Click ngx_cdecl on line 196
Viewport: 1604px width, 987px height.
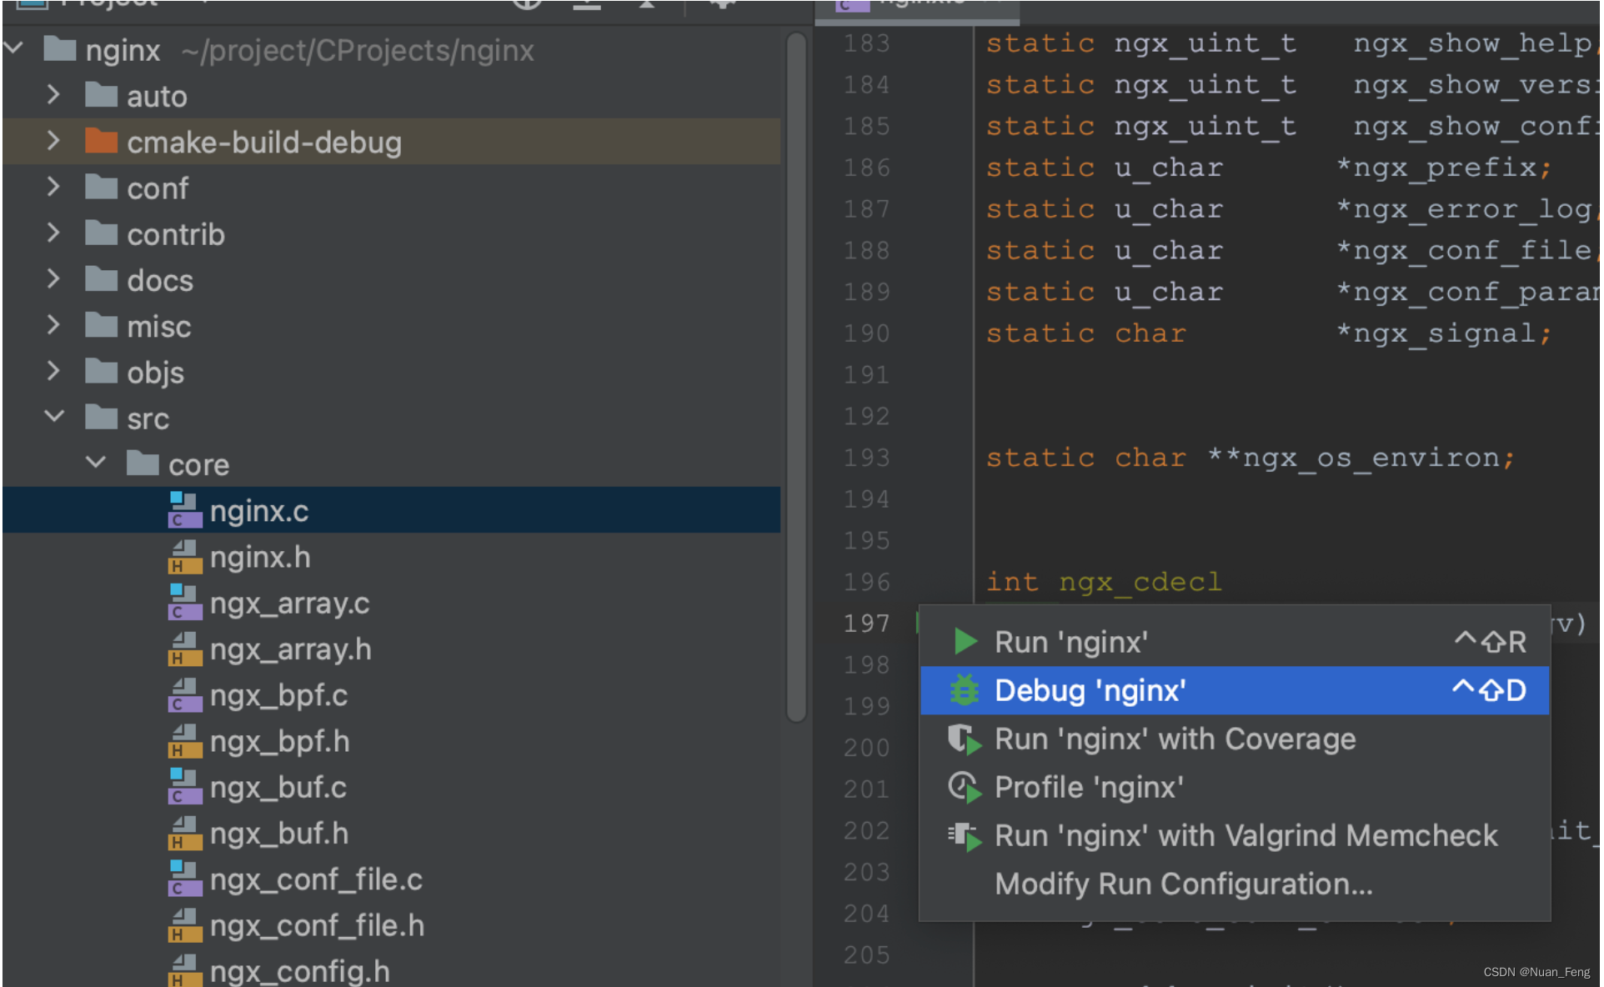point(1140,582)
